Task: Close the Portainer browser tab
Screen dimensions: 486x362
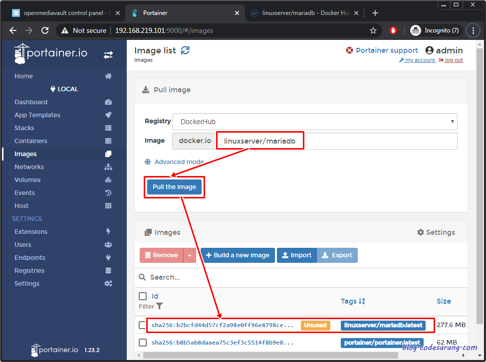Action: [x=237, y=13]
